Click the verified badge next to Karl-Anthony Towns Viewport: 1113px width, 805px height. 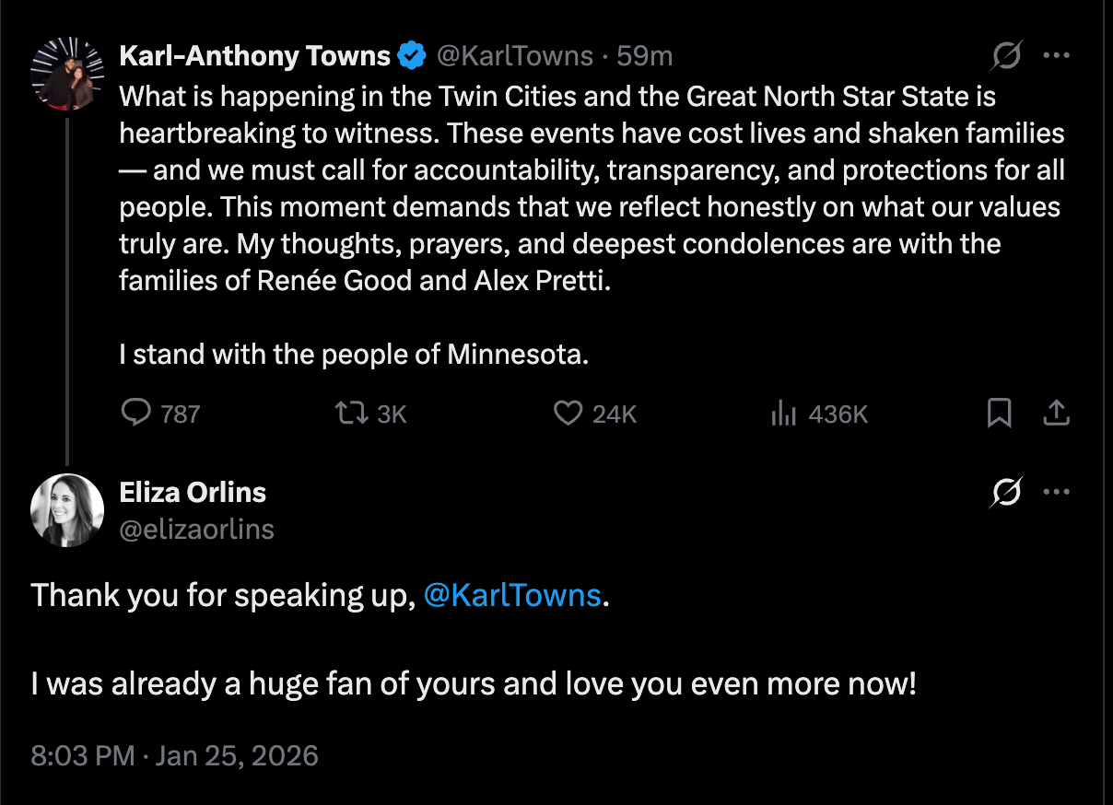pos(411,56)
